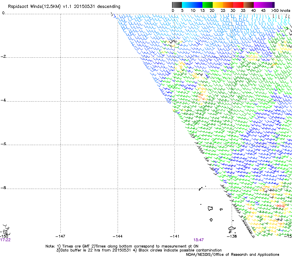The image size is (292, 257).
Task: Click the -2 latitude label
Action: click(x=3, y=57)
